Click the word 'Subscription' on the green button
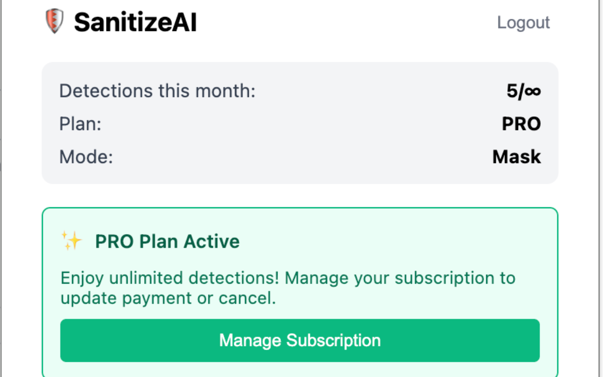Image resolution: width=603 pixels, height=377 pixels. tap(334, 340)
